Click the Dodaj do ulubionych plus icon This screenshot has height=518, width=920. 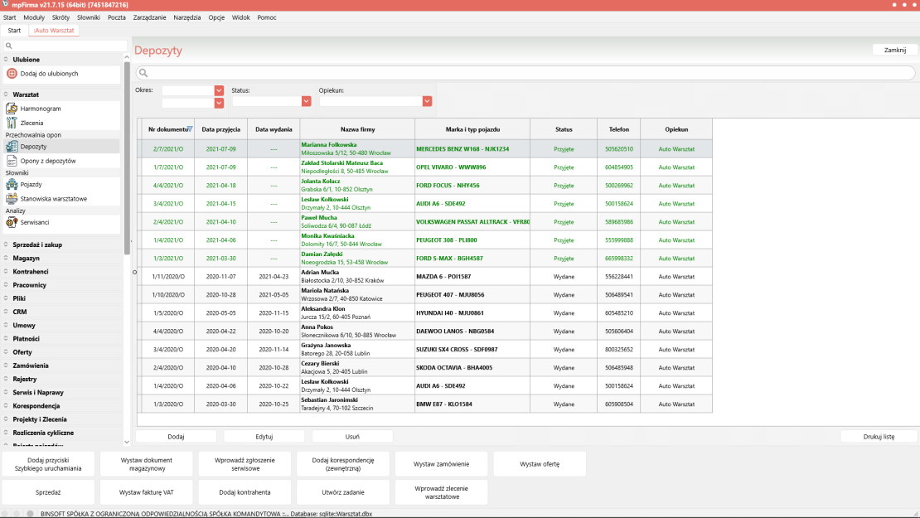pos(12,74)
